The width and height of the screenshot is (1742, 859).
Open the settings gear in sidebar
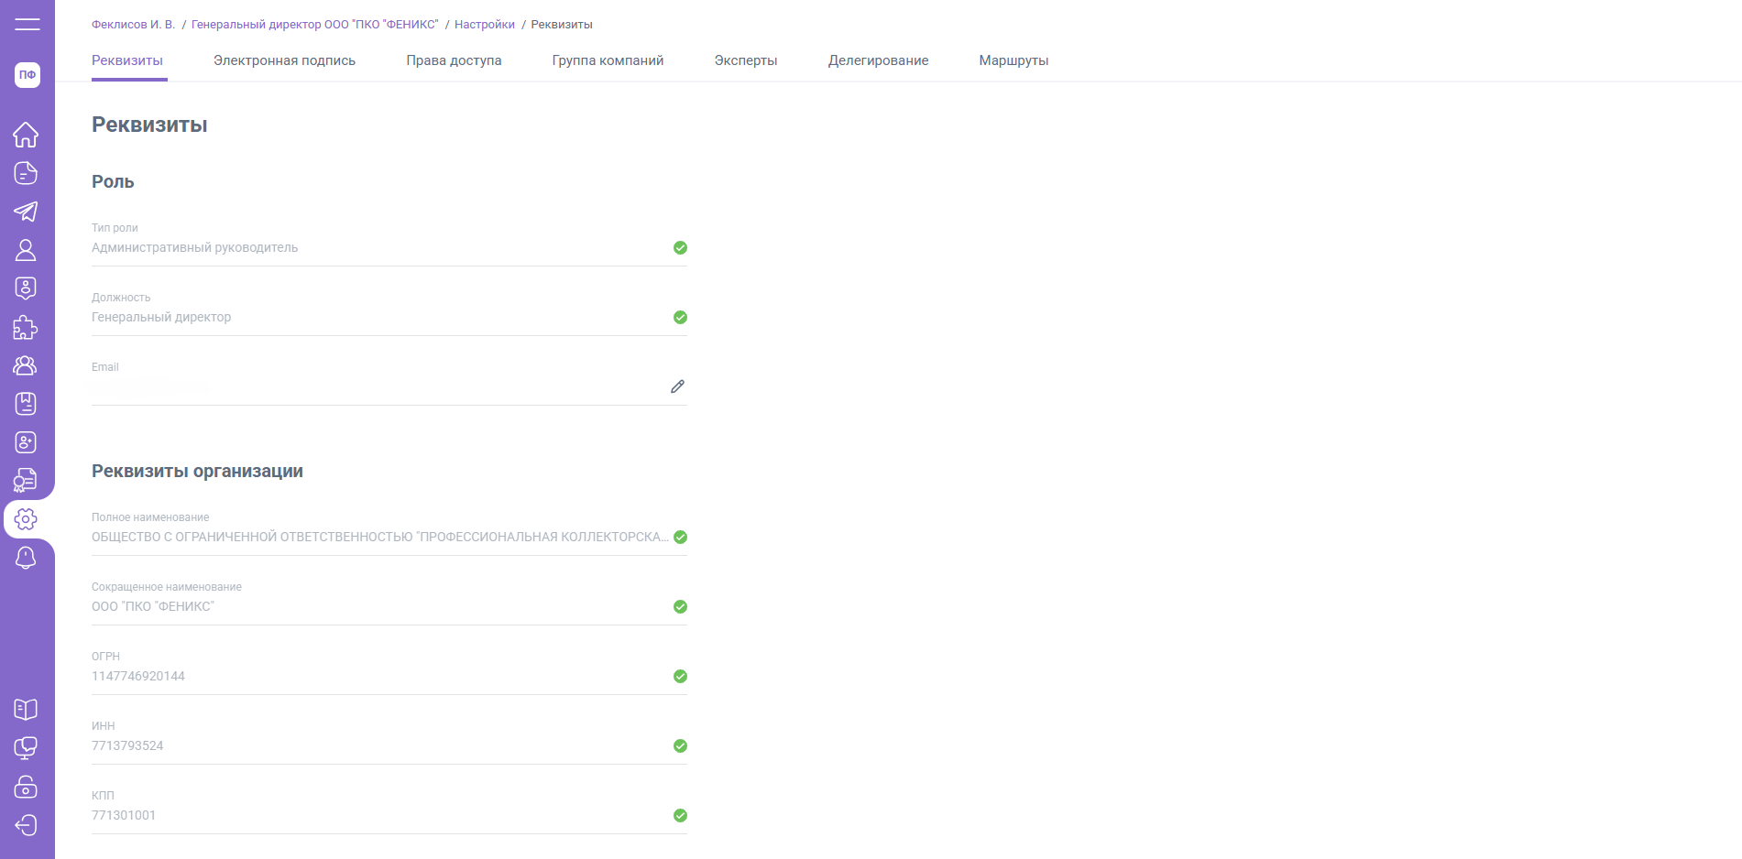(x=26, y=519)
